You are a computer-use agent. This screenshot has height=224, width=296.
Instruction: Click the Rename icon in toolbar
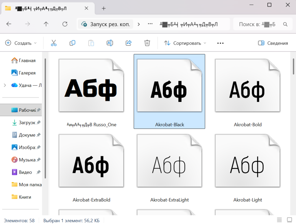(x=110, y=43)
